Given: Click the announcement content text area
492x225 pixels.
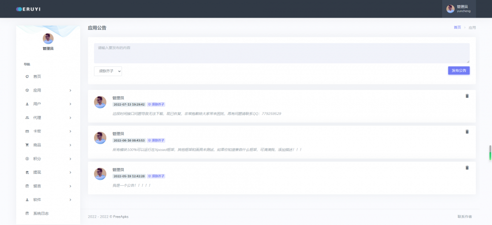Looking at the screenshot, I should click(281, 53).
